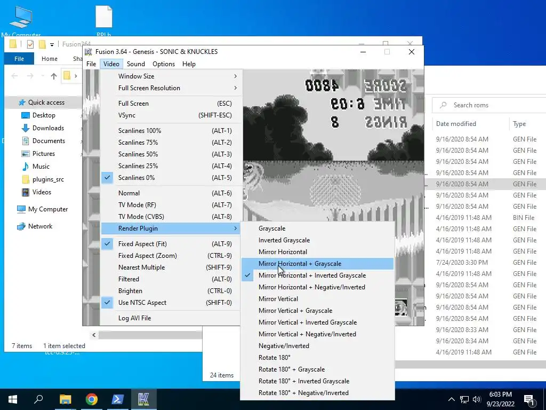The image size is (546, 410).
Task: Sort by Date modified column header
Action: (x=456, y=124)
